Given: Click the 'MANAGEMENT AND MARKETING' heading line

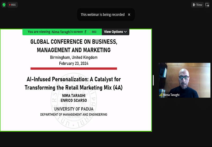Looking at the screenshot, I should point(74,50).
